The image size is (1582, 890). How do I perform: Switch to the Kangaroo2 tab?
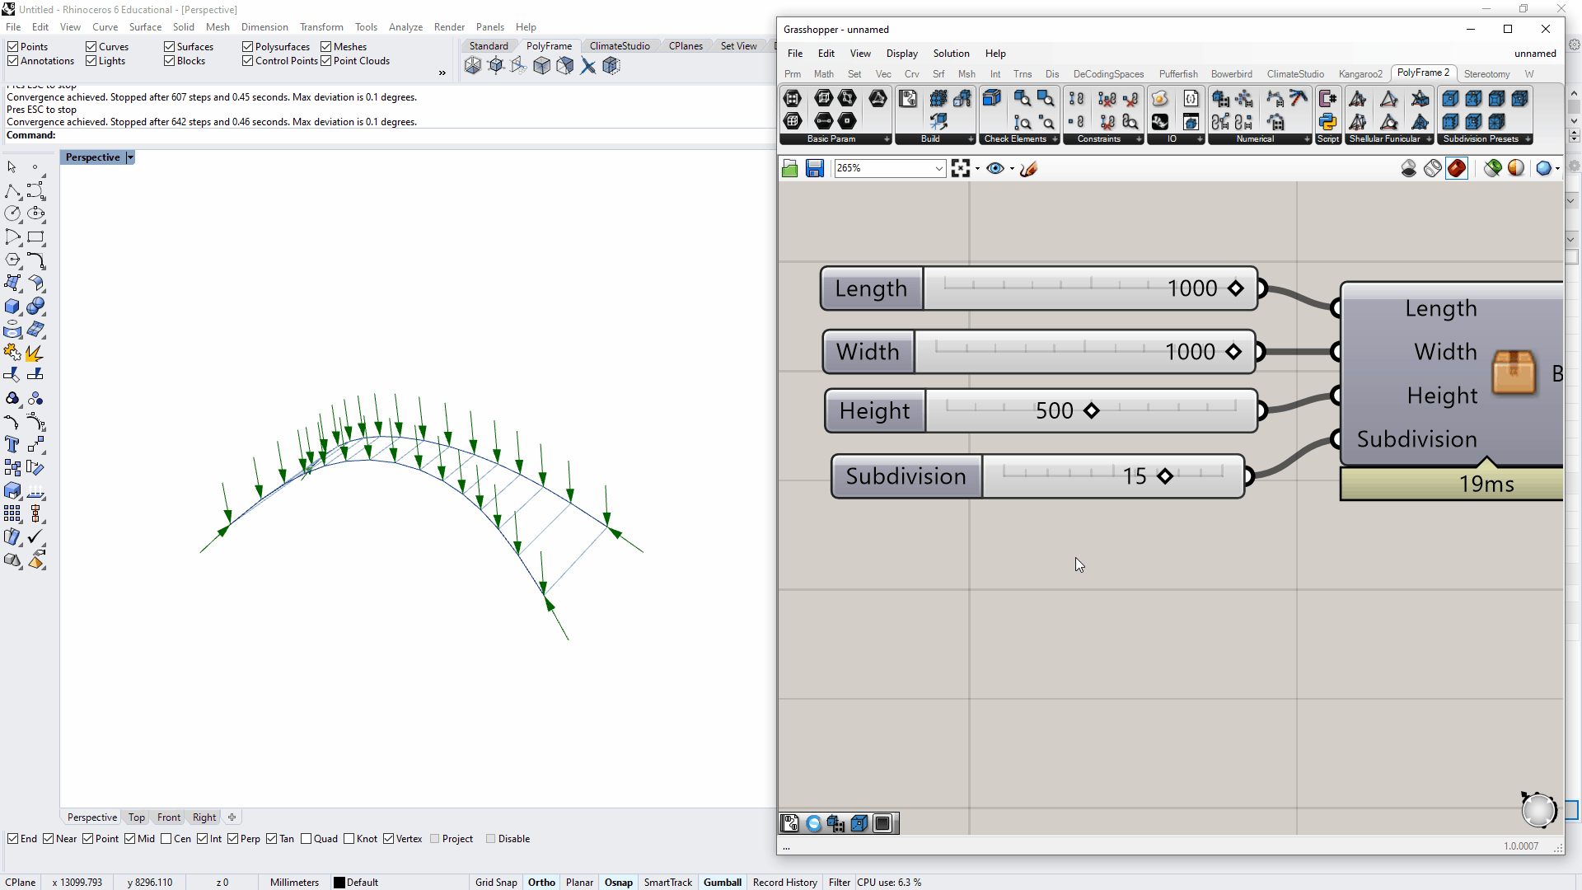coord(1360,74)
